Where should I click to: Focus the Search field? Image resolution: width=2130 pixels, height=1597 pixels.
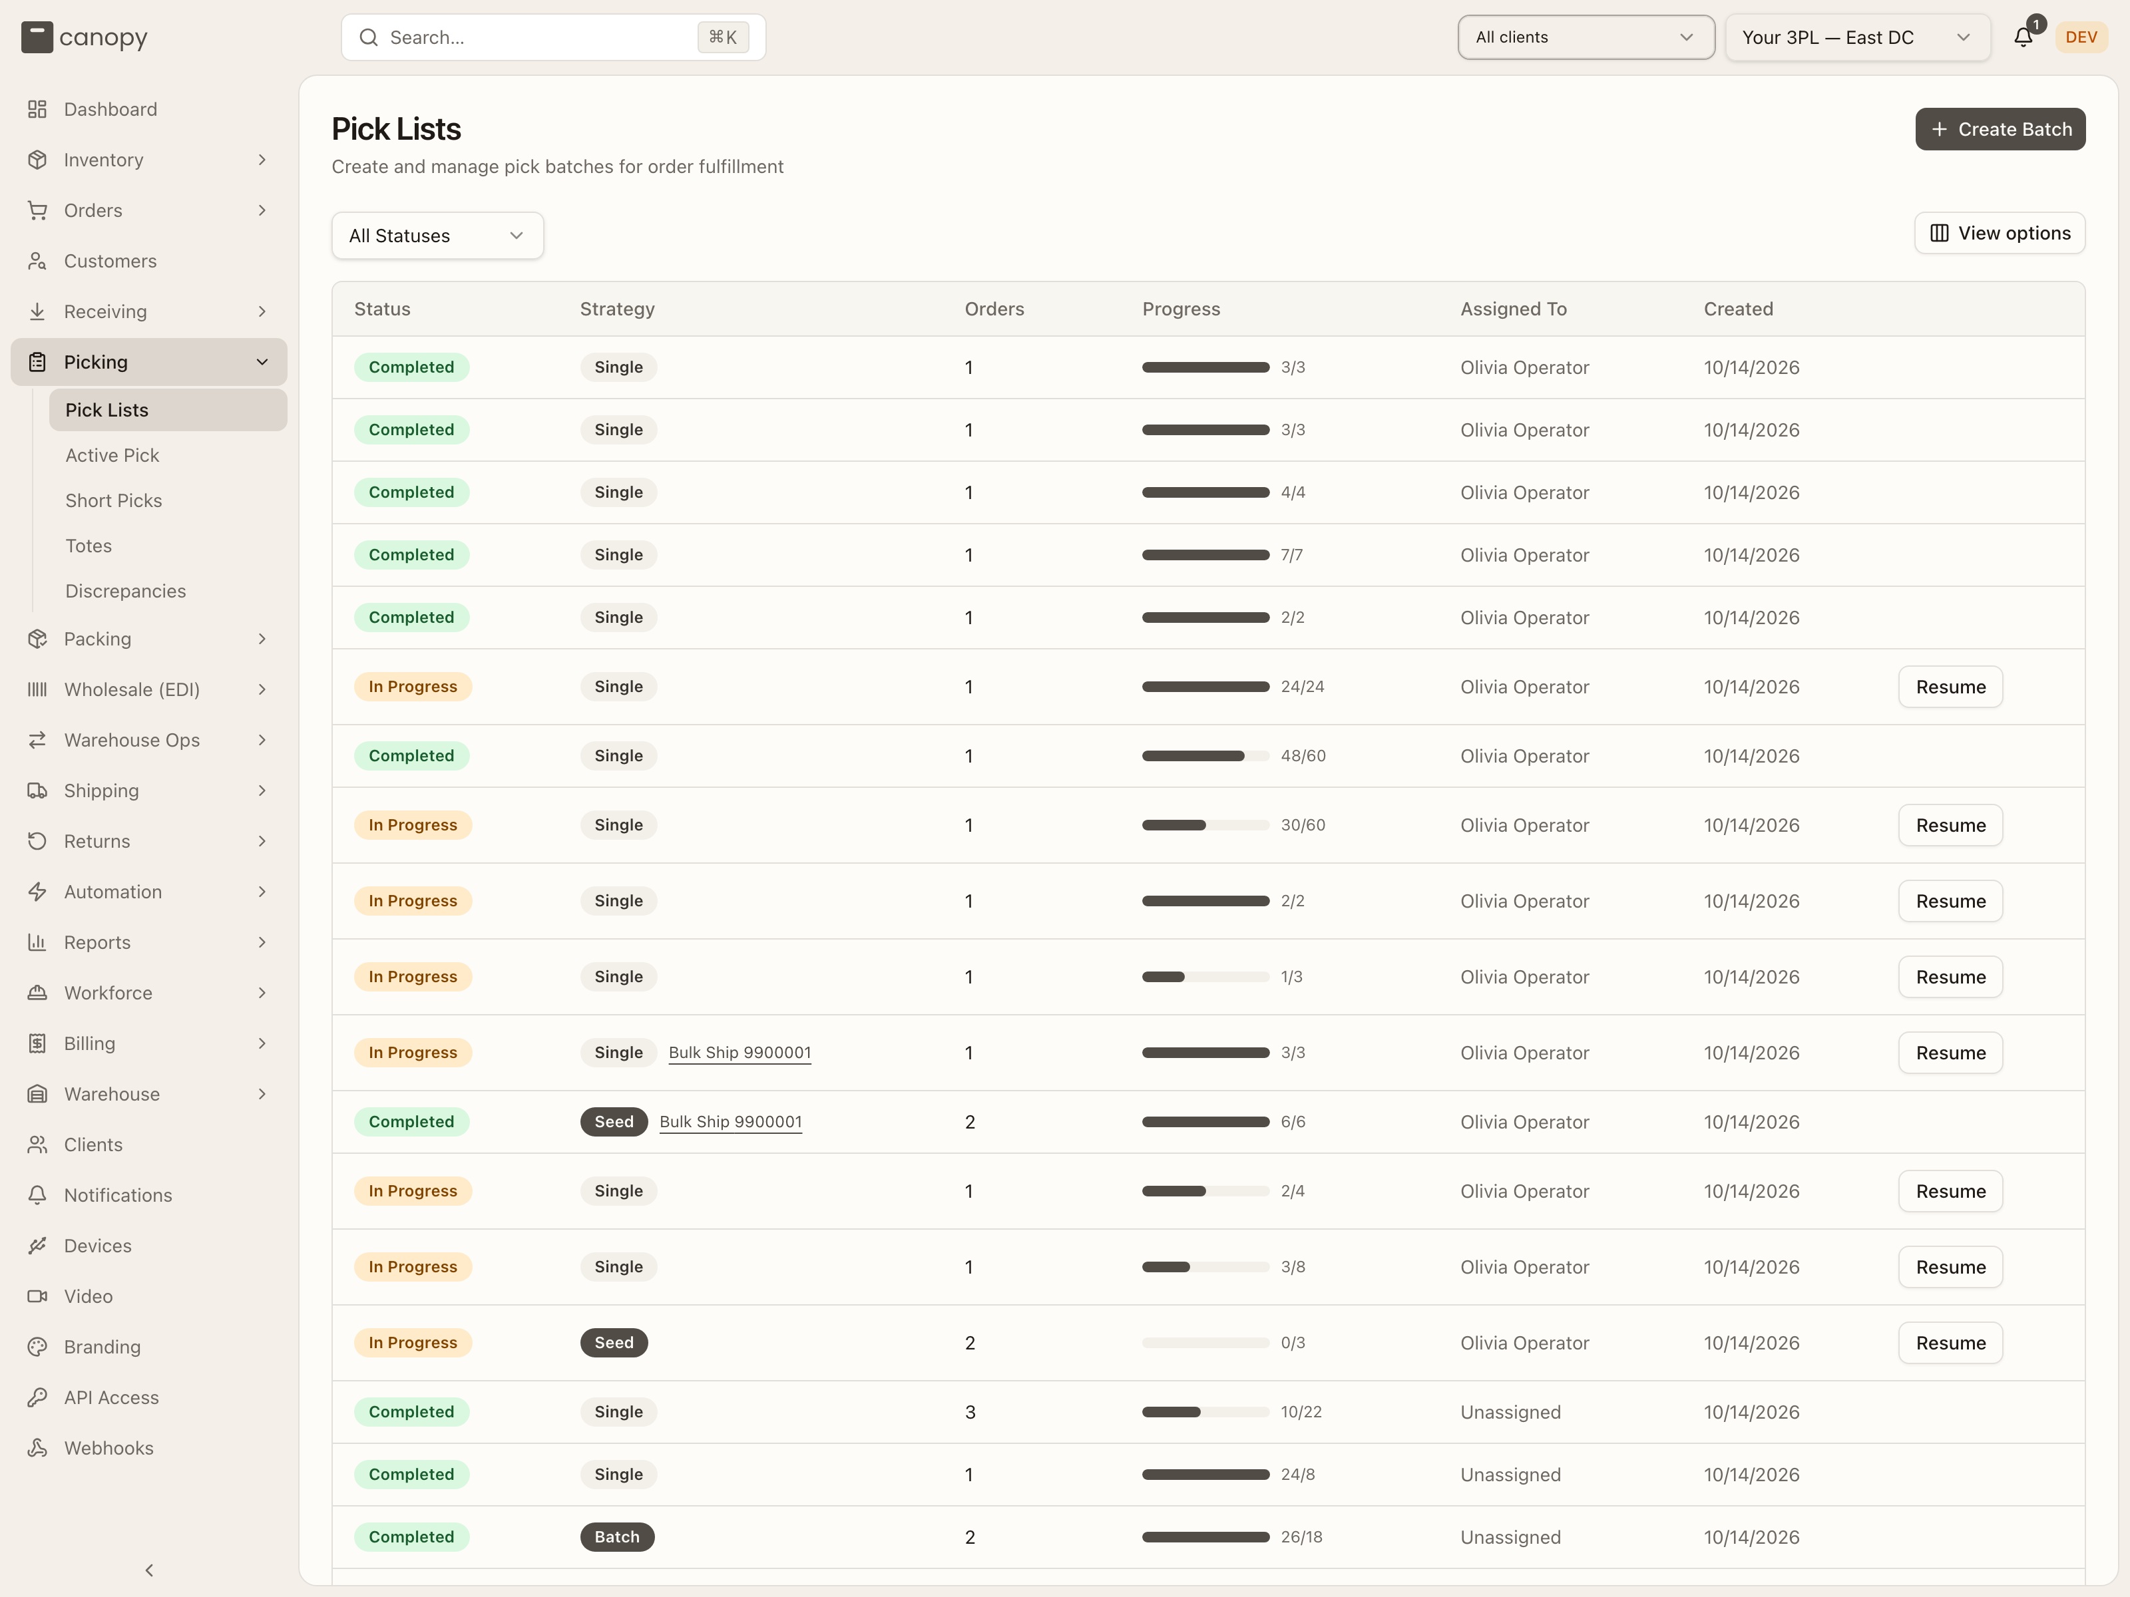pyautogui.click(x=554, y=37)
